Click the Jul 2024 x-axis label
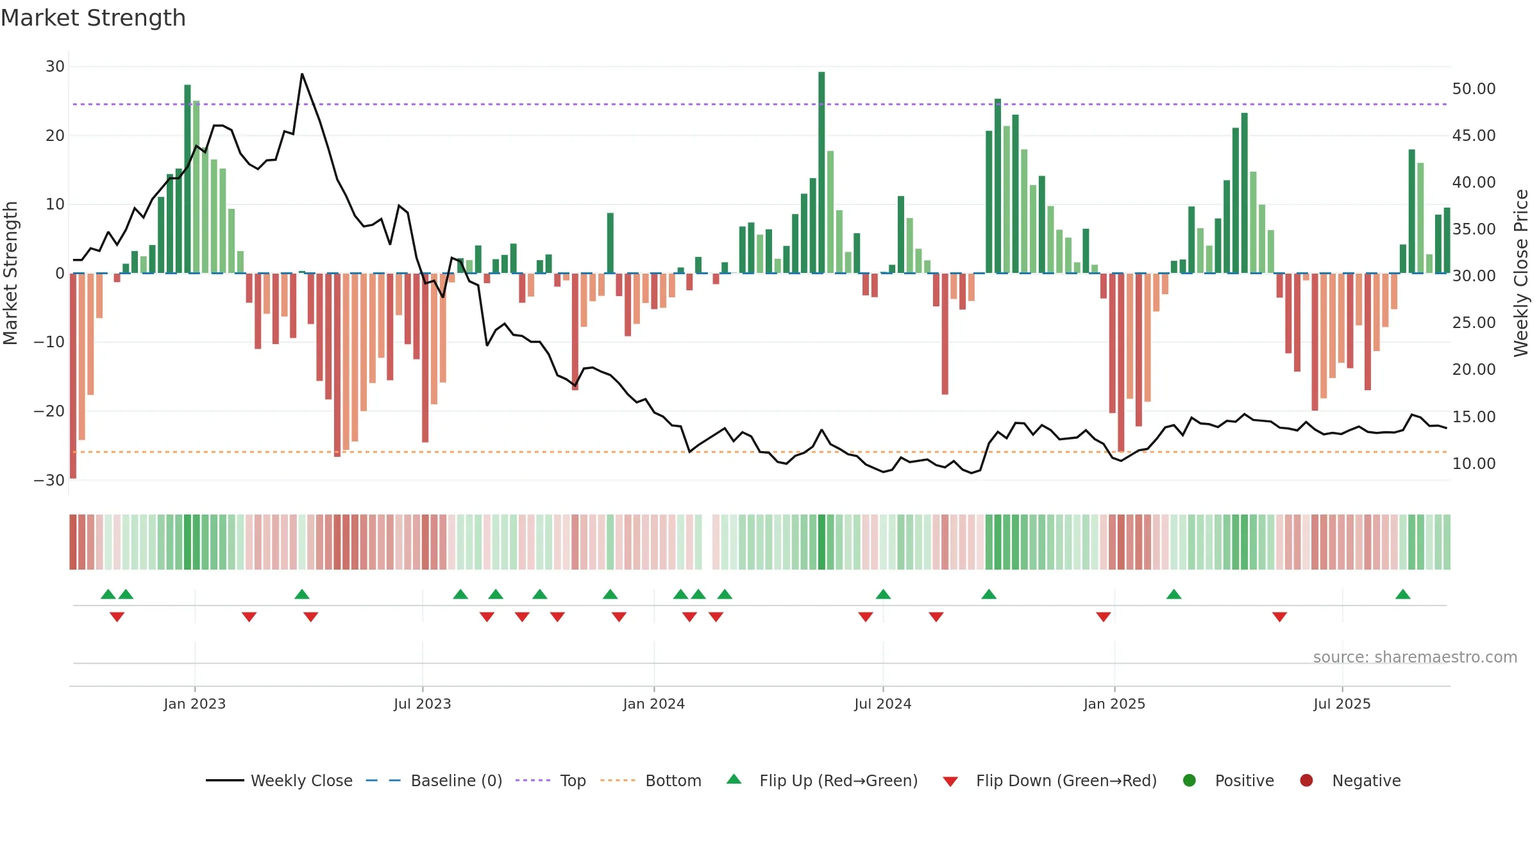This screenshot has width=1539, height=865. click(883, 704)
